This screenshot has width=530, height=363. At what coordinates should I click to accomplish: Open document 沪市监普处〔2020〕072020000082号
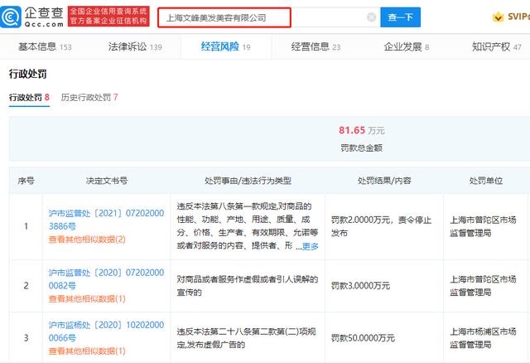106,279
